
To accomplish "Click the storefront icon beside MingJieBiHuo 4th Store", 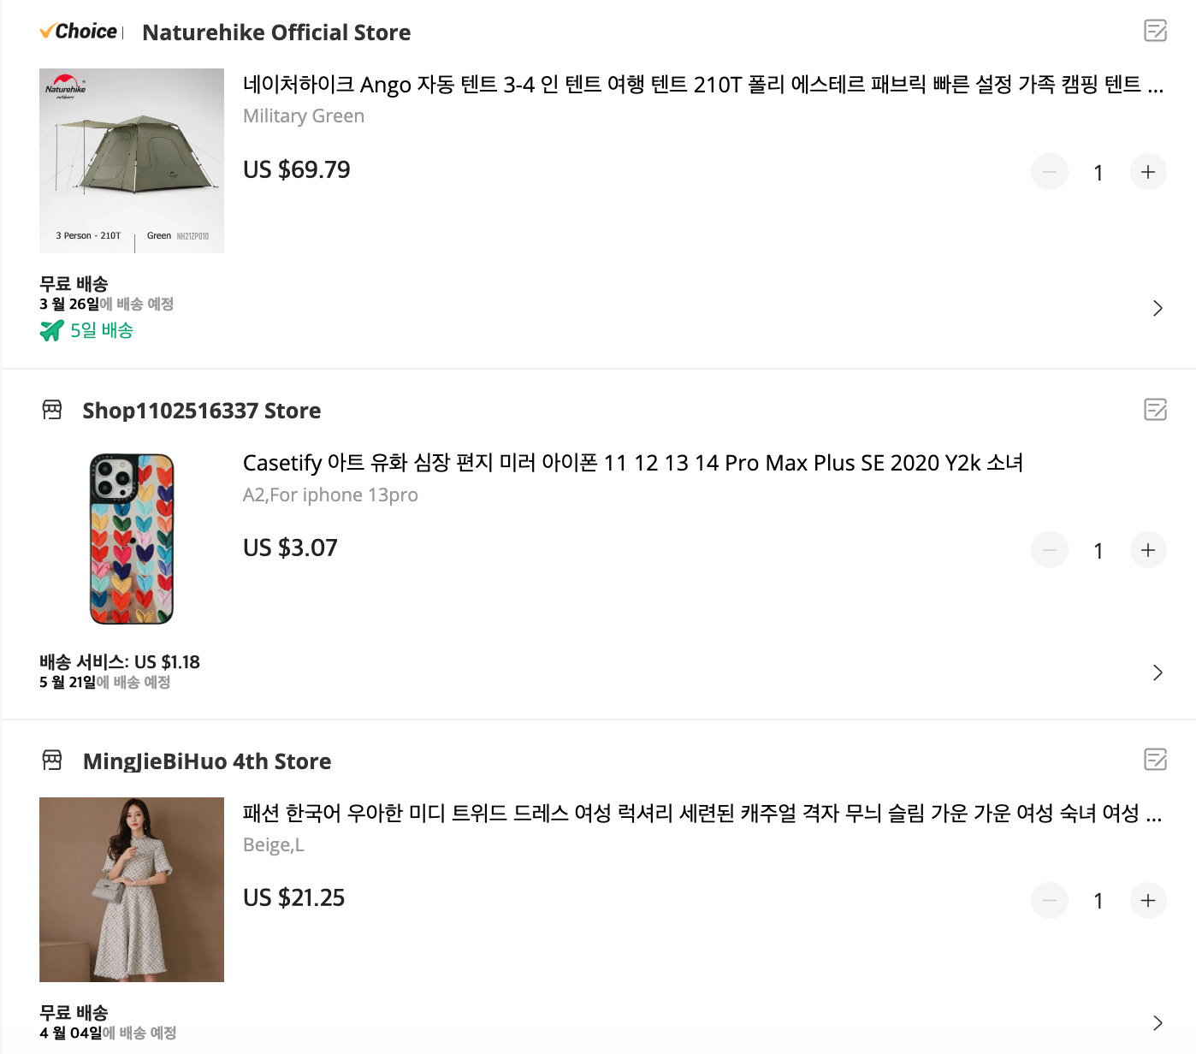I will point(52,761).
